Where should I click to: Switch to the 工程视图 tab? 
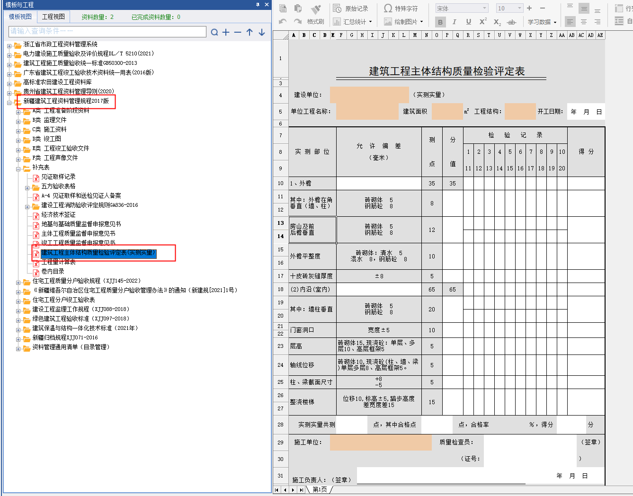coord(53,17)
